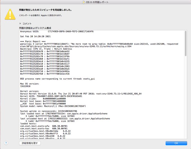Viewport: 191px width, 149px height.
Task: Click the 'System uptime in nanoseconds' line
Action: pyautogui.click(x=49, y=111)
